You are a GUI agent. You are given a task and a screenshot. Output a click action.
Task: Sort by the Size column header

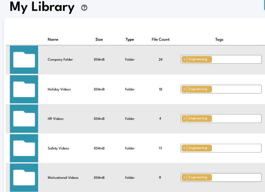pyautogui.click(x=99, y=39)
